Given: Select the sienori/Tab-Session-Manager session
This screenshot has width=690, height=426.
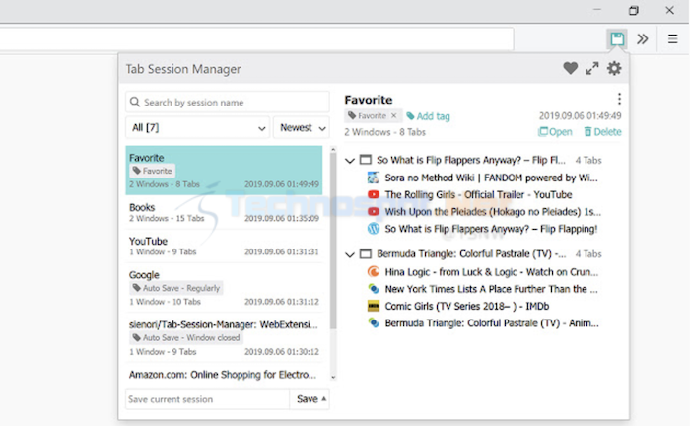Looking at the screenshot, I should pyautogui.click(x=224, y=337).
